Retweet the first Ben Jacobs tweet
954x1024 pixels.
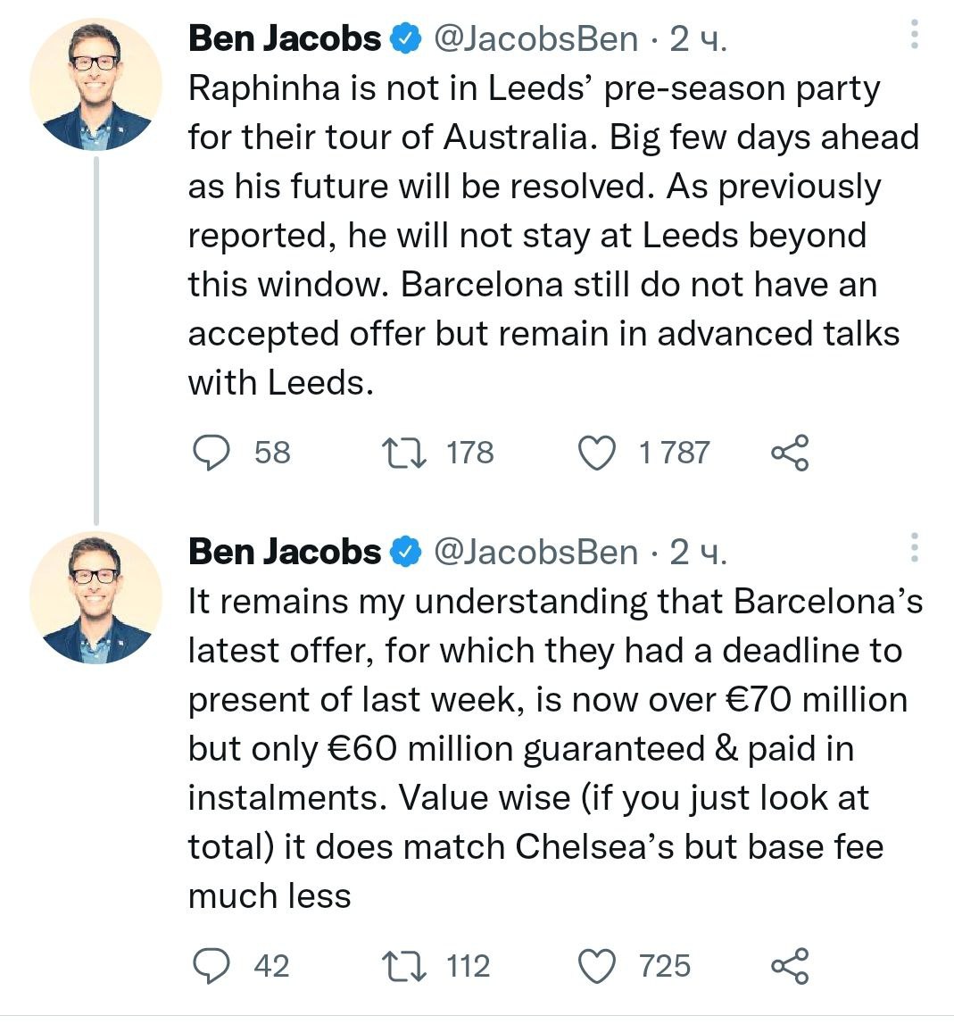402,453
